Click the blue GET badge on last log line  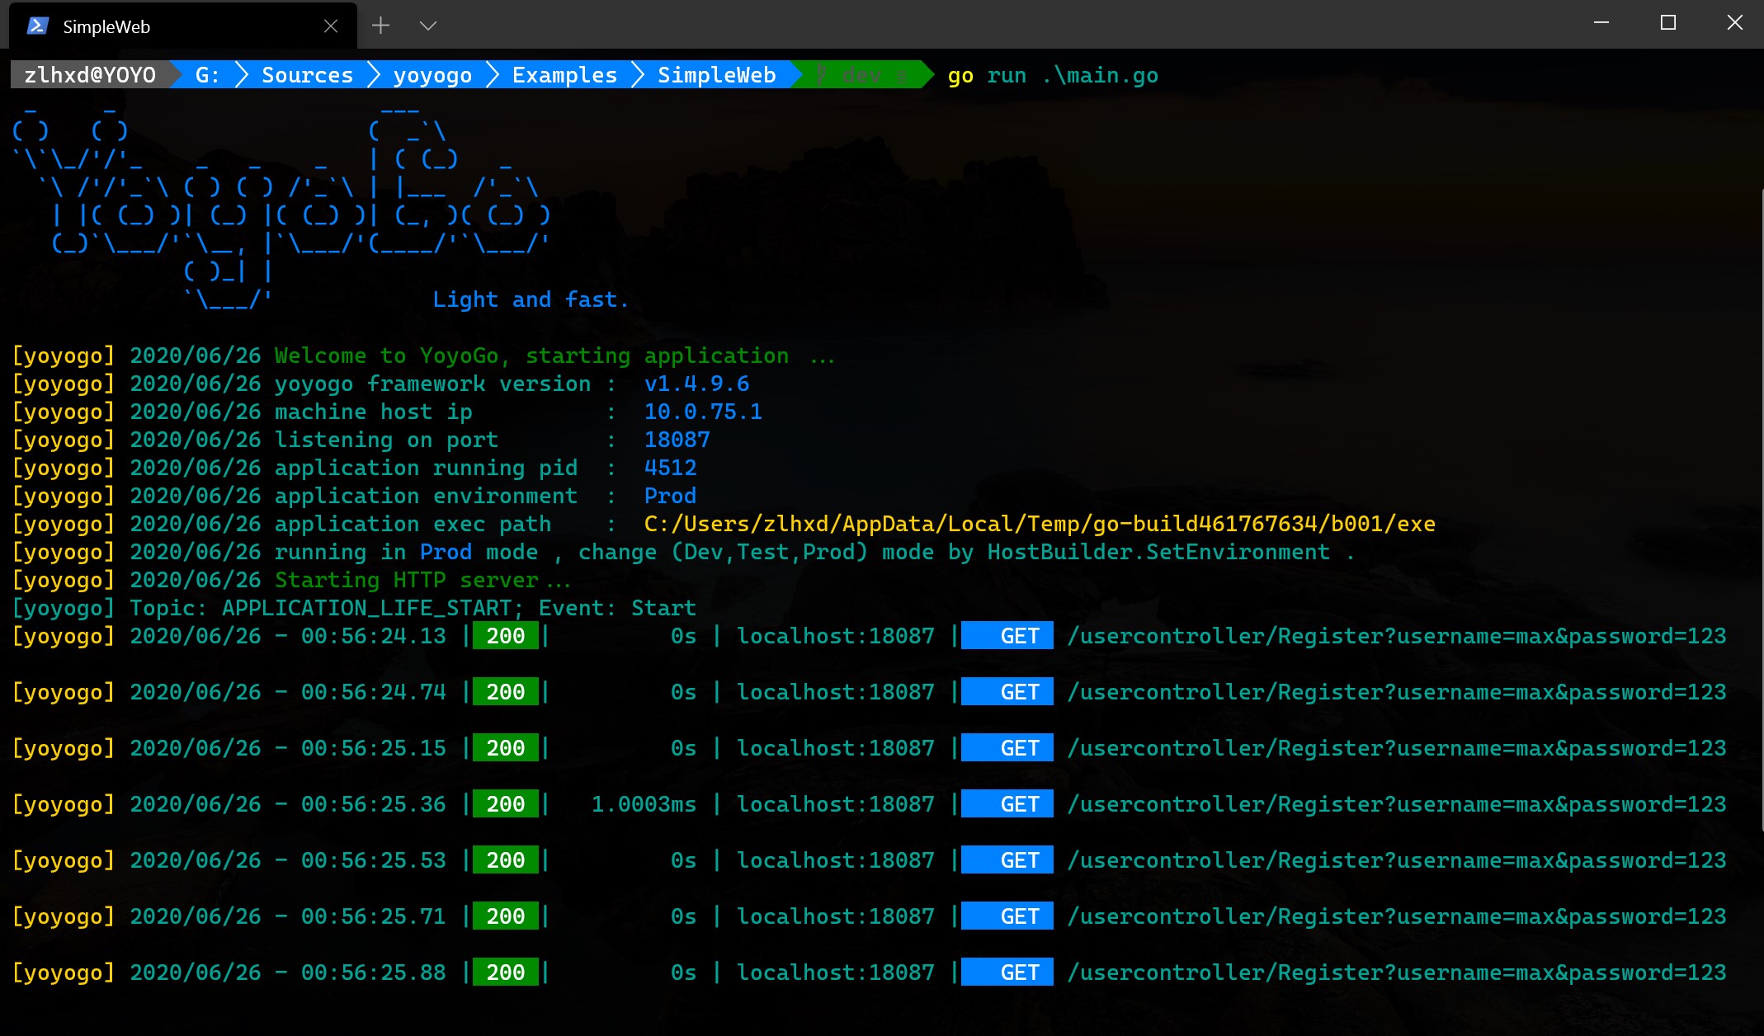pyautogui.click(x=1007, y=972)
